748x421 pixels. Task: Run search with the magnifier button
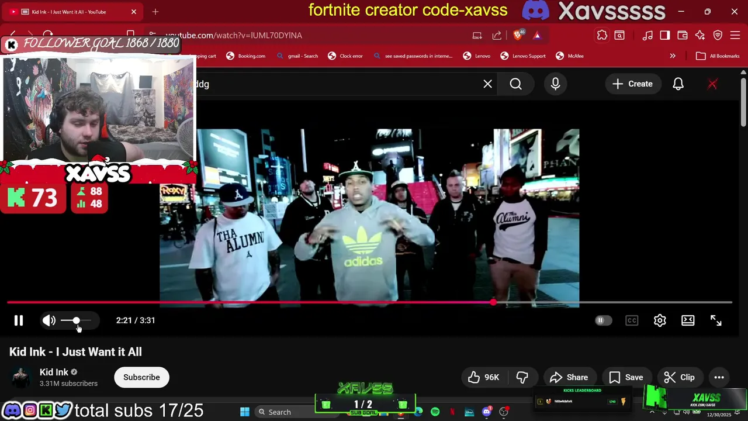click(515, 84)
